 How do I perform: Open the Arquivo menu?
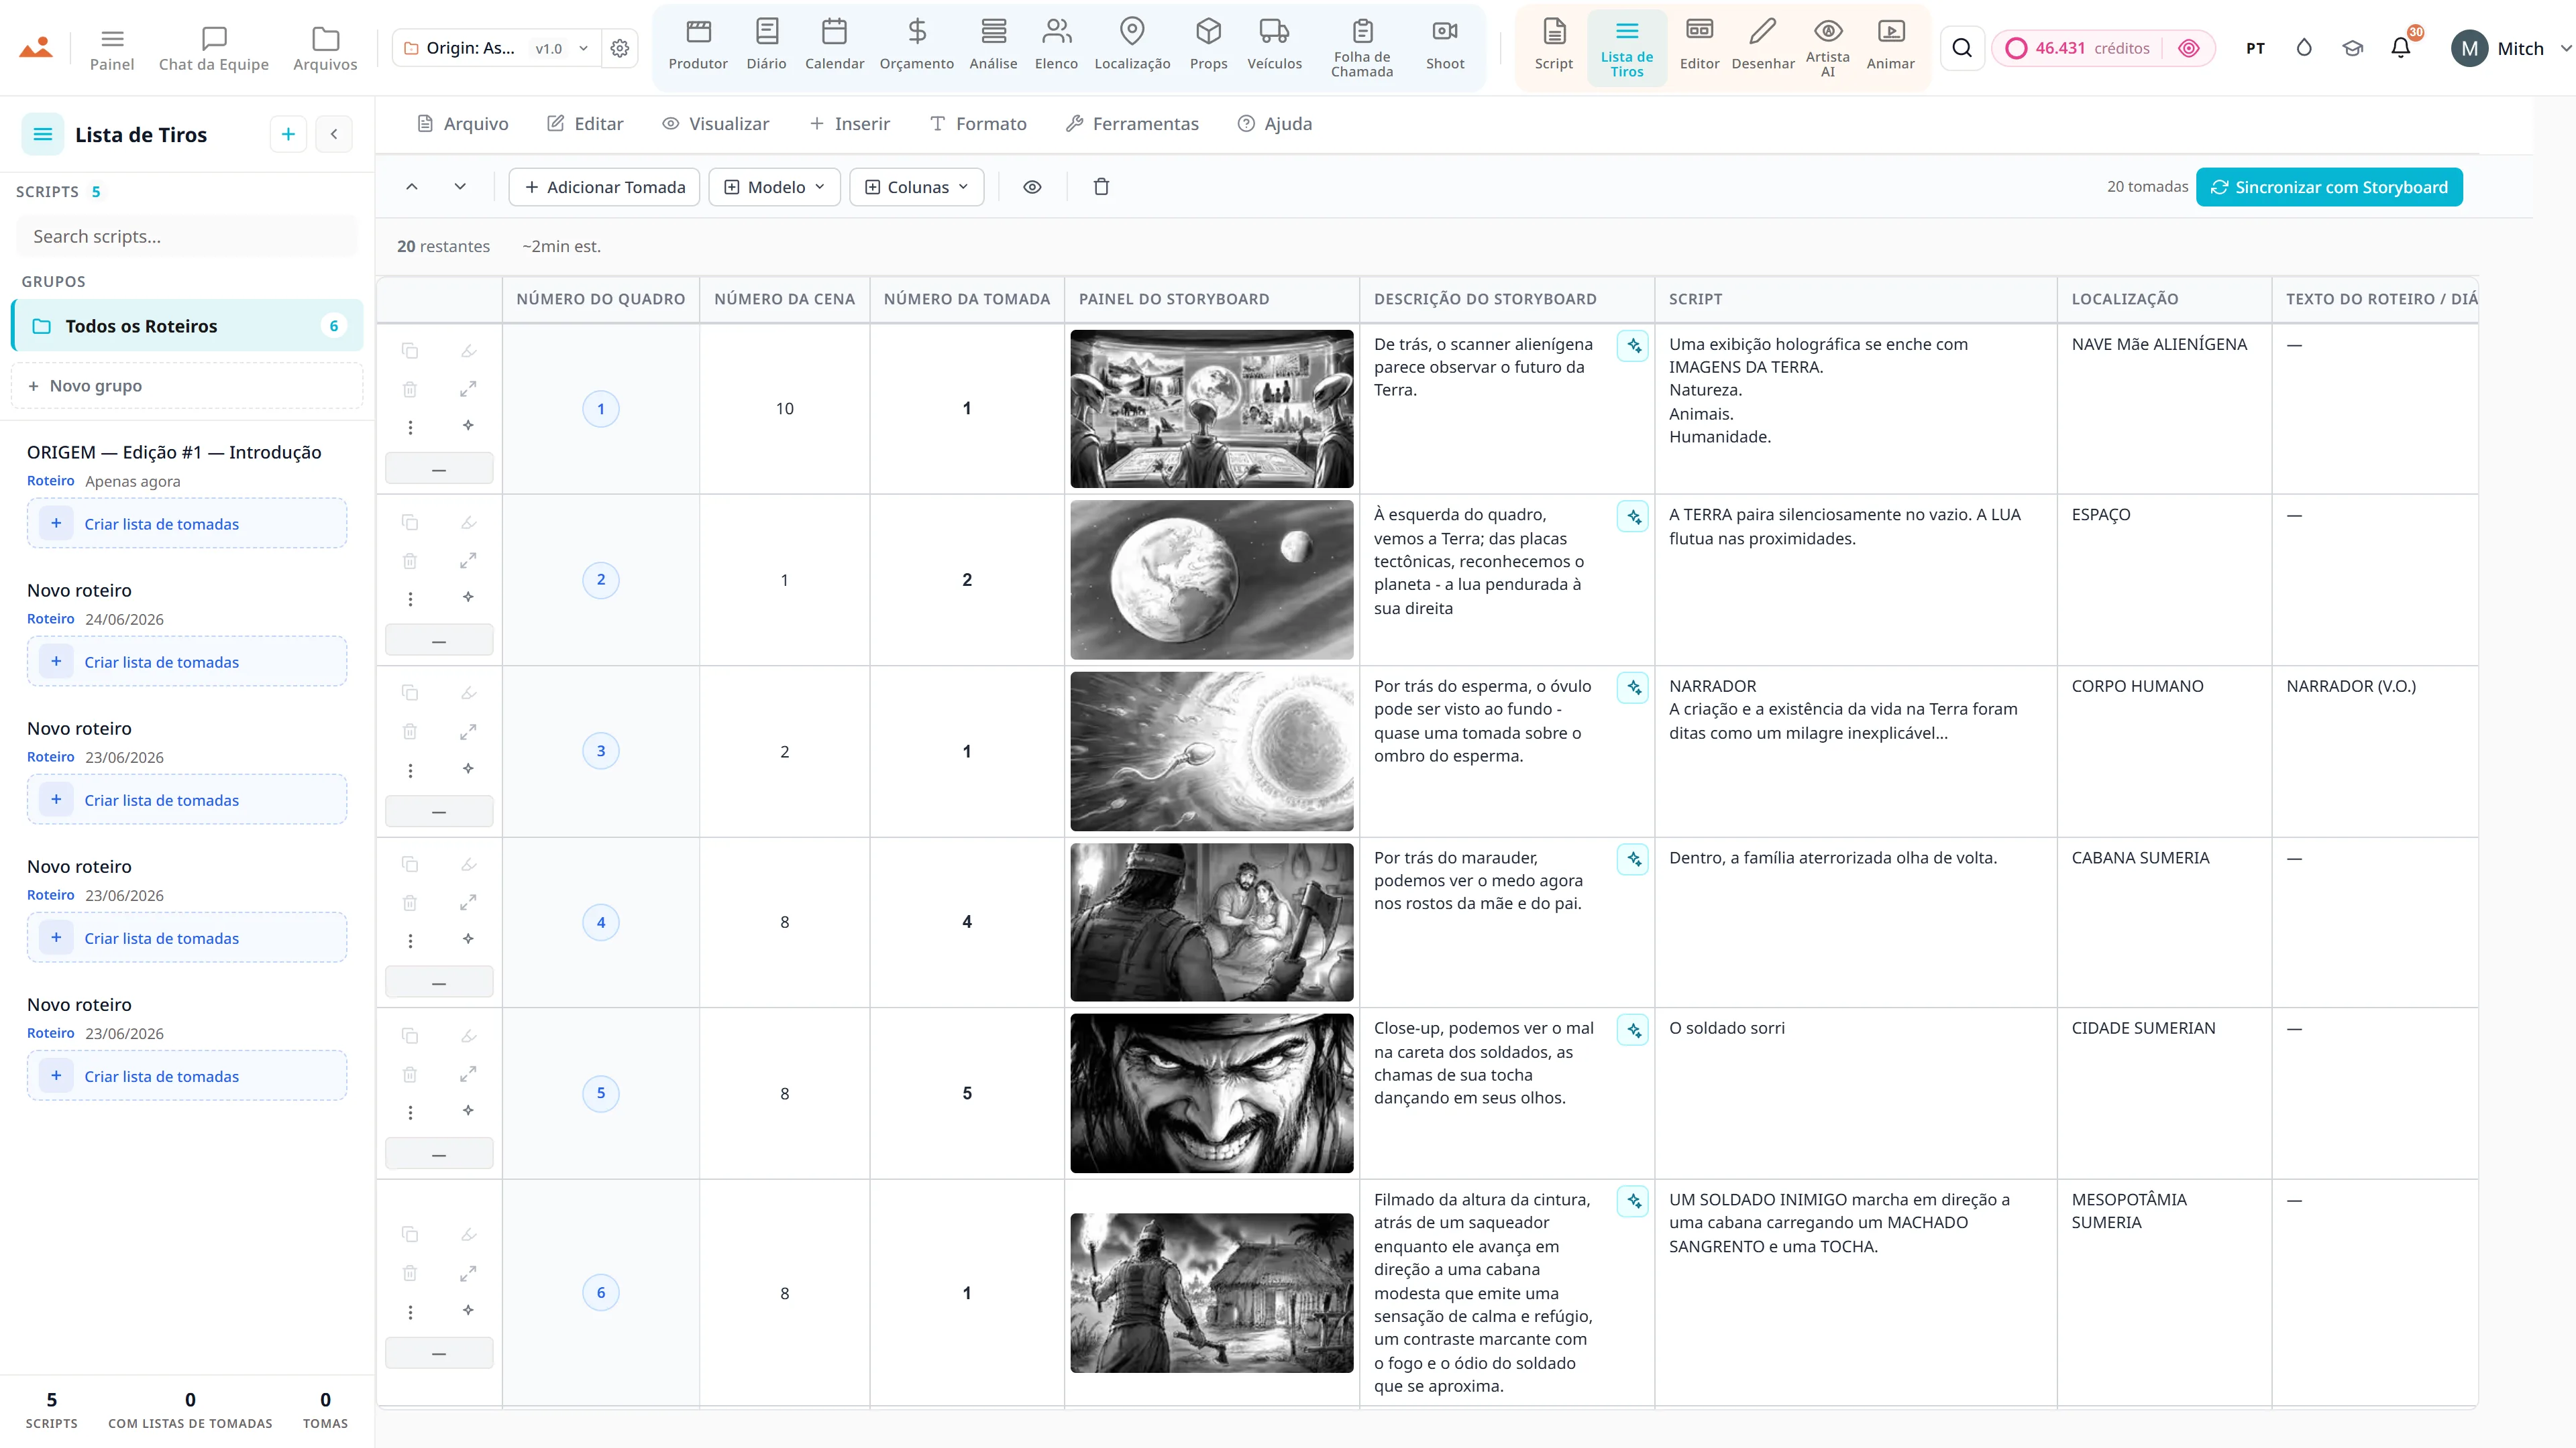[462, 124]
